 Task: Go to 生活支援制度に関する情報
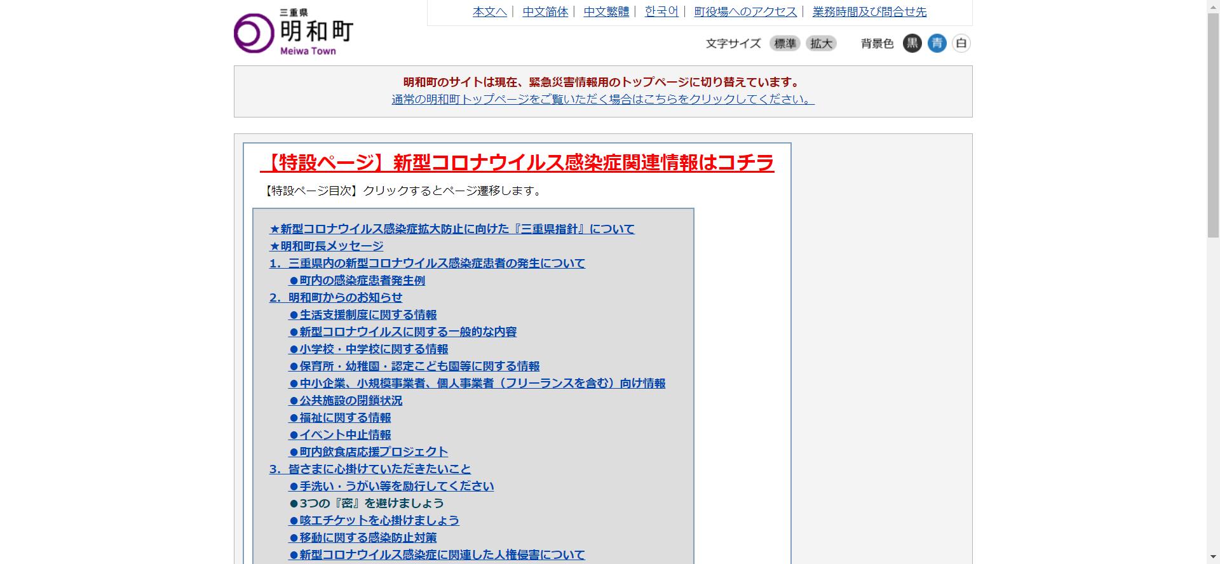[x=363, y=314]
